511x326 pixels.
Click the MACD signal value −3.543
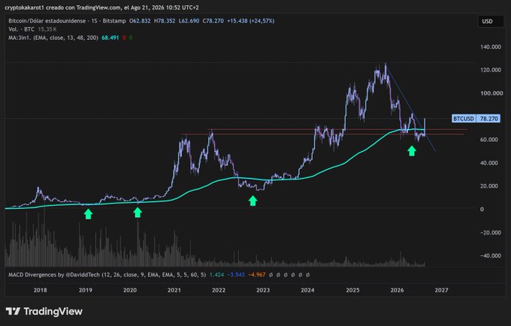tap(235, 275)
